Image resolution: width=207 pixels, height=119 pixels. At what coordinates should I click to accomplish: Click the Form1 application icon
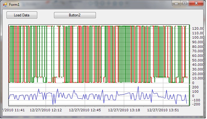point(5,5)
